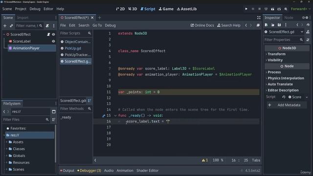Run the project with the play button
The image size is (313, 176).
246,9
